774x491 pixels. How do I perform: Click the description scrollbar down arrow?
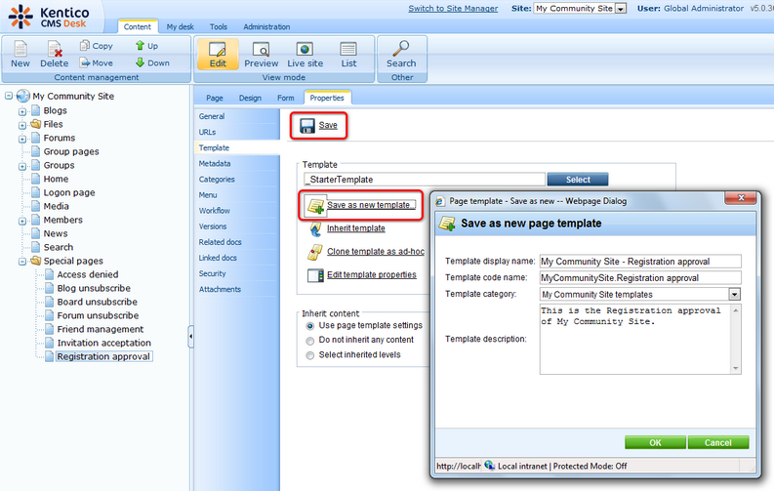pyautogui.click(x=736, y=369)
